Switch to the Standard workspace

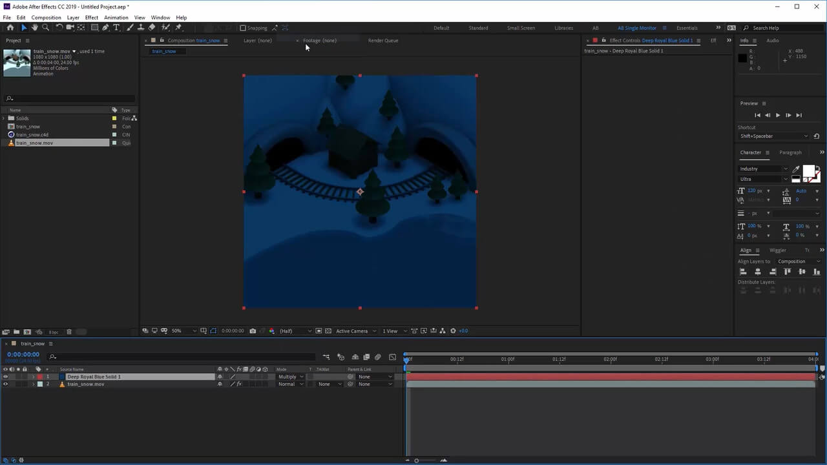tap(478, 28)
